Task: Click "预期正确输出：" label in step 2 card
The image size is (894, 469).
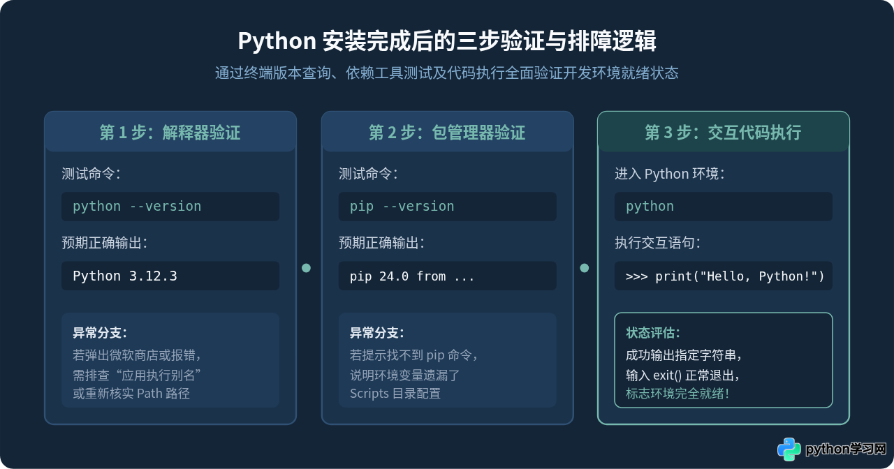Action: (382, 243)
